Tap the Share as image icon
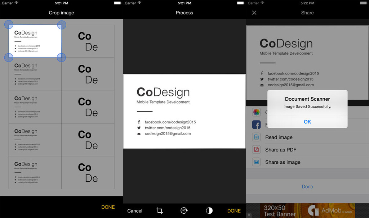The width and height of the screenshot is (369, 218). click(x=256, y=162)
